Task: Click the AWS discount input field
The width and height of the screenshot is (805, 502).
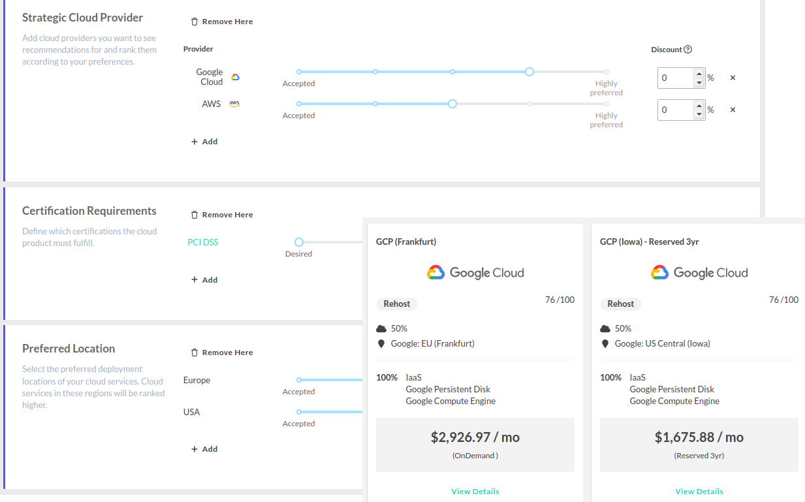Action: pos(676,110)
